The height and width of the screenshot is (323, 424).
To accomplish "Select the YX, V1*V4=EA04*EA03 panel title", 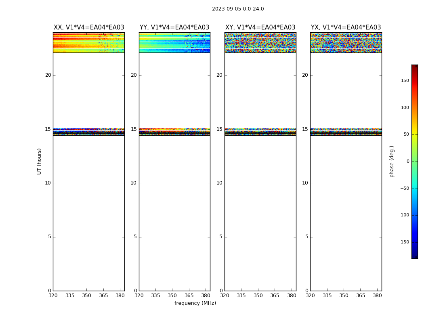I will pos(346,27).
